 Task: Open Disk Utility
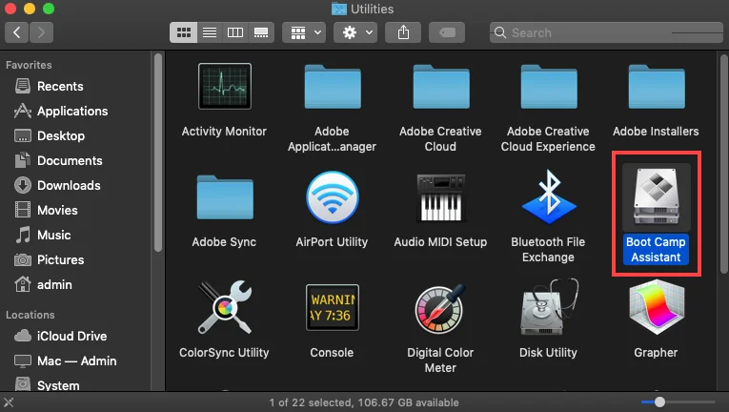pyautogui.click(x=548, y=310)
